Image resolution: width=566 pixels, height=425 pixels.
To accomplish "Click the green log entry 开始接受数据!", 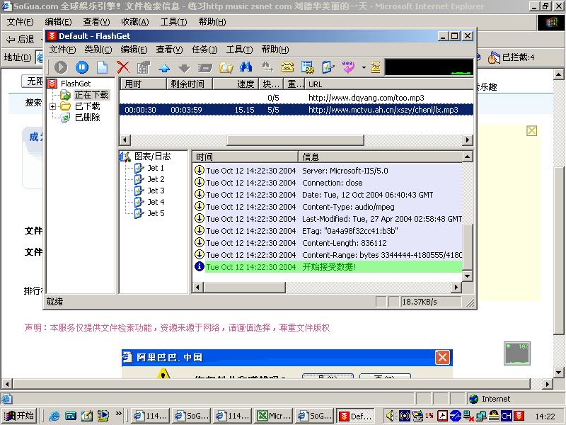I will (x=328, y=267).
